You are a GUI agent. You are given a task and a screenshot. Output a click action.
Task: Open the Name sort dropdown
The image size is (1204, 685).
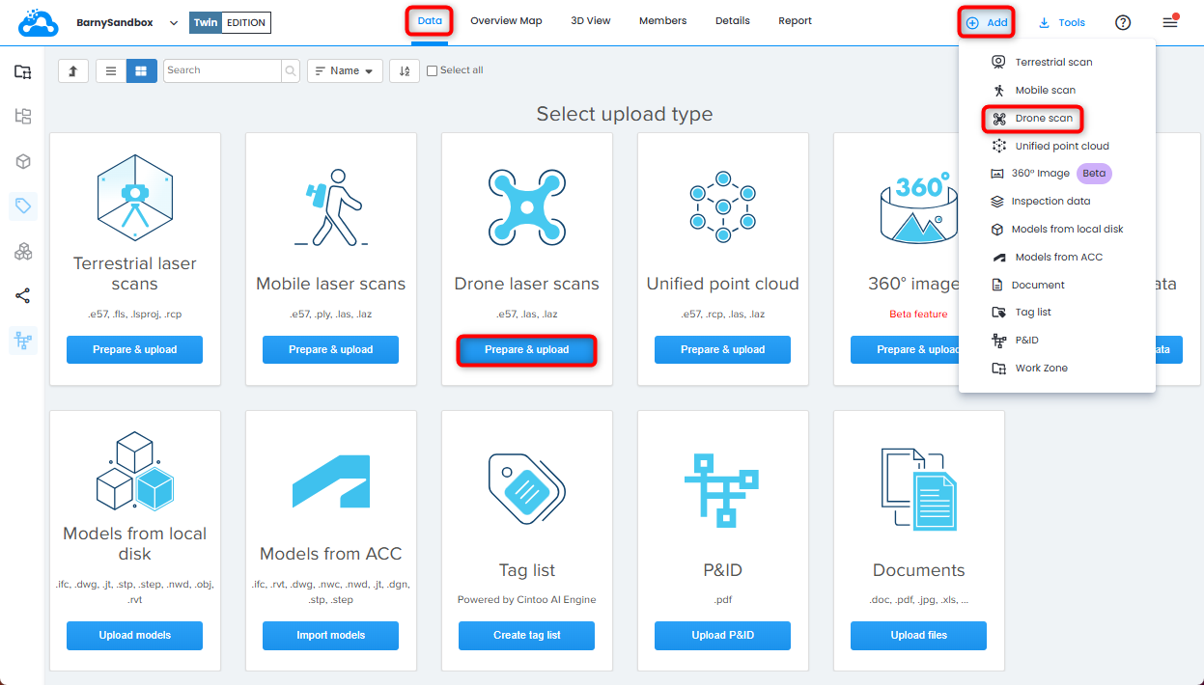[345, 70]
